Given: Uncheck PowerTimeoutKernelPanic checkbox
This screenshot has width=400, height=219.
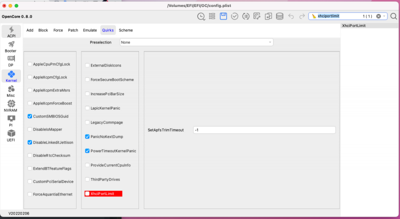Looking at the screenshot, I should 87,151.
